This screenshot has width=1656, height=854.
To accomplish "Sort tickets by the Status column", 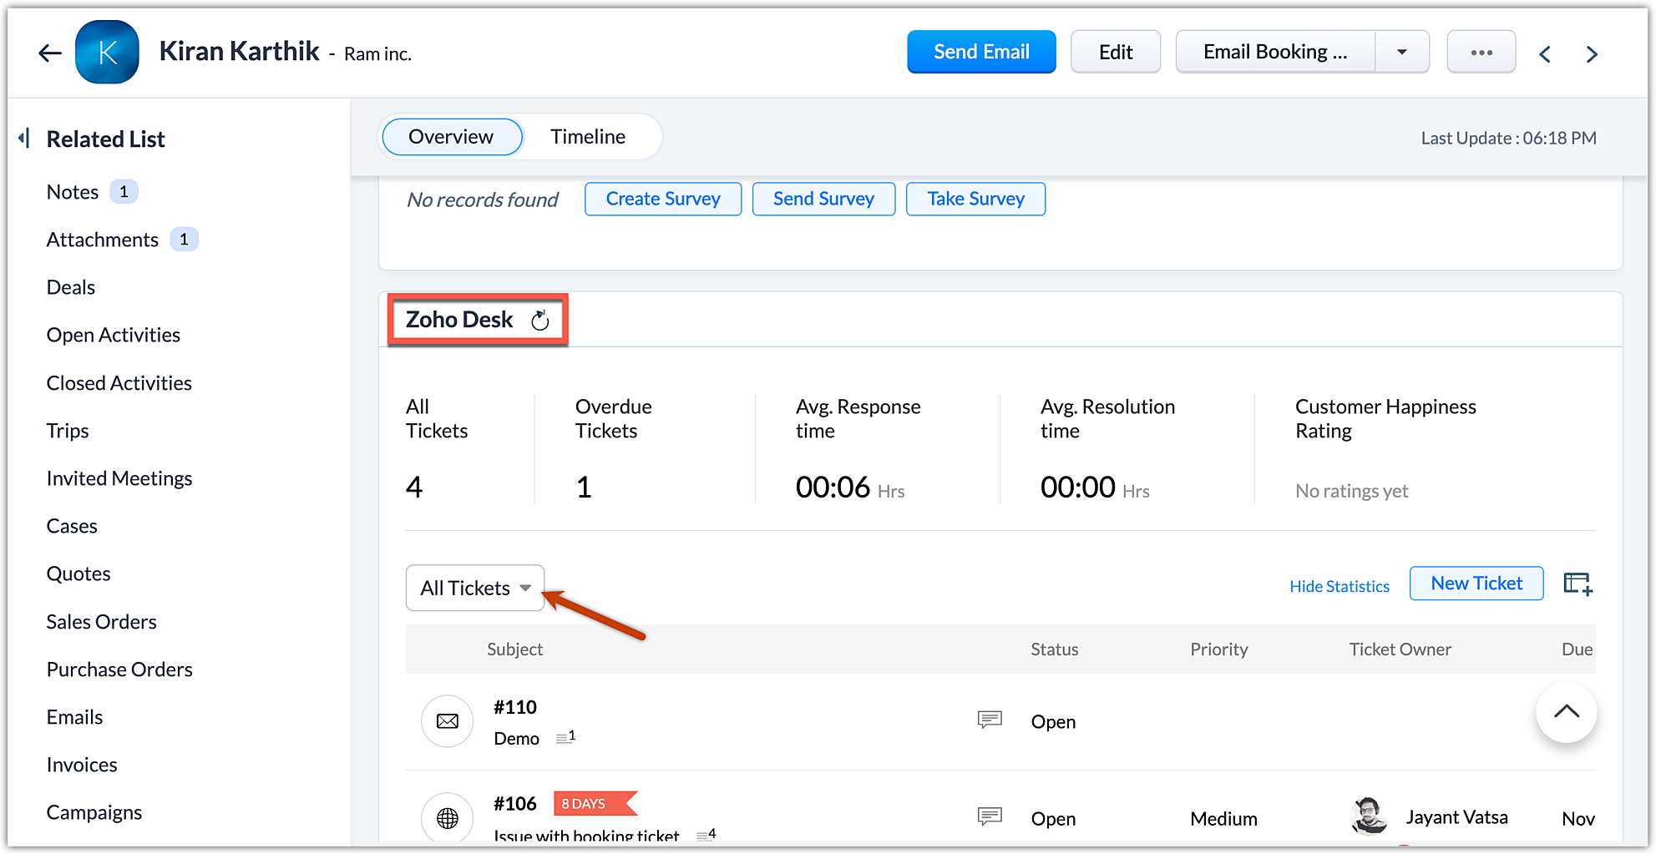I will pyautogui.click(x=1055, y=649).
